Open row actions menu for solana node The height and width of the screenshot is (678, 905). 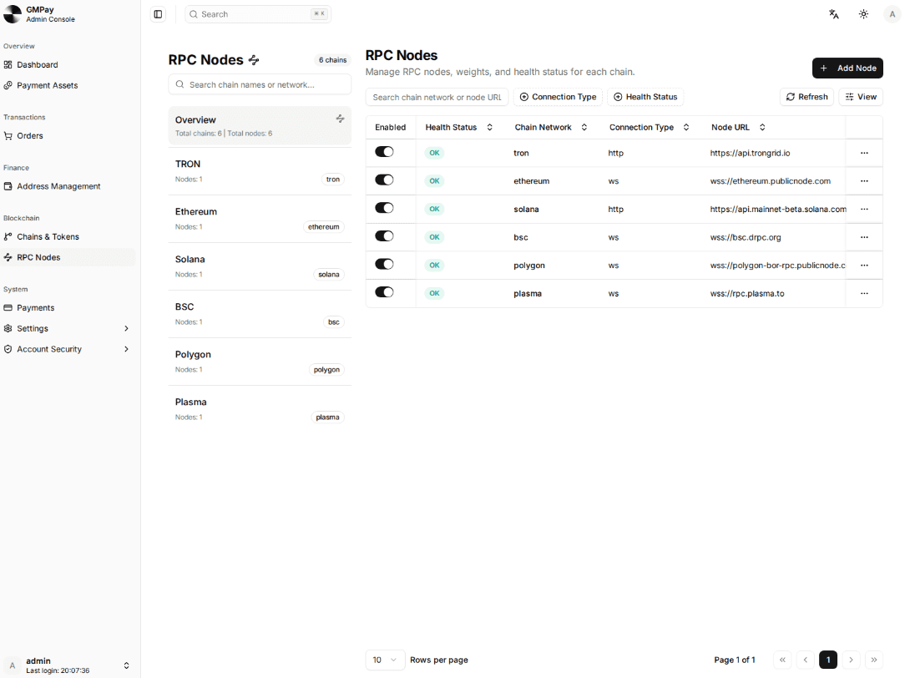[x=864, y=209]
